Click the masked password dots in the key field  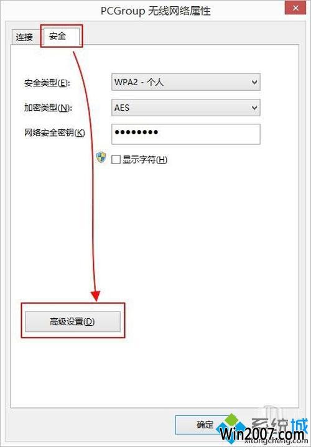[136, 132]
